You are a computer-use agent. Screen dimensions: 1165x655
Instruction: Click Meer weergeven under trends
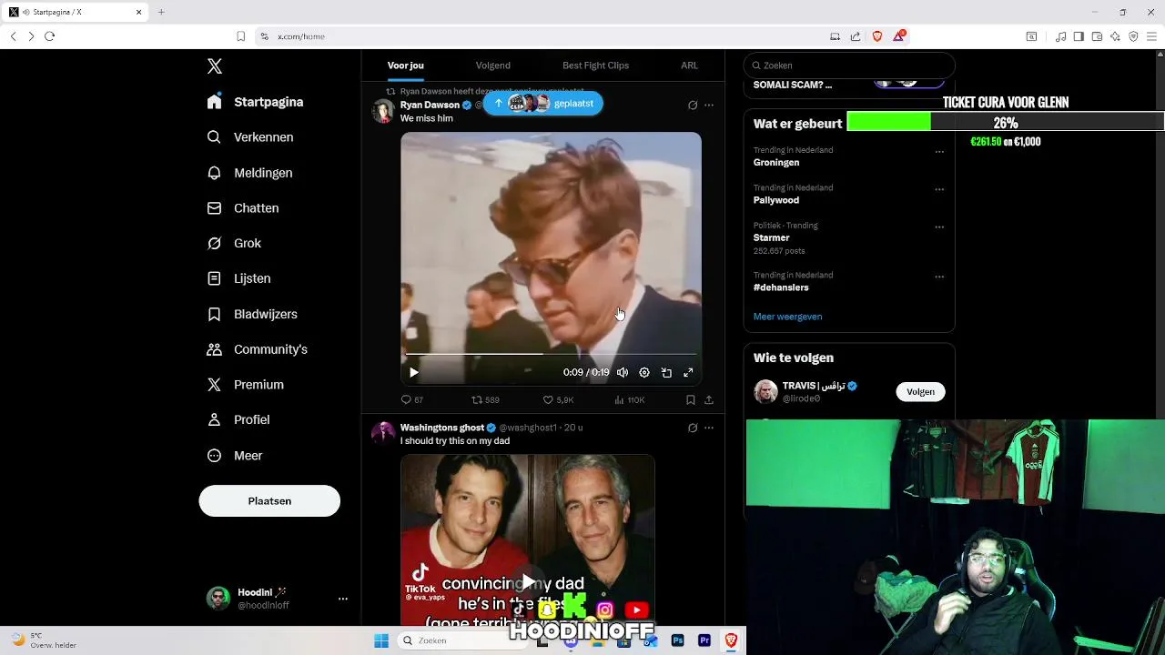click(787, 317)
